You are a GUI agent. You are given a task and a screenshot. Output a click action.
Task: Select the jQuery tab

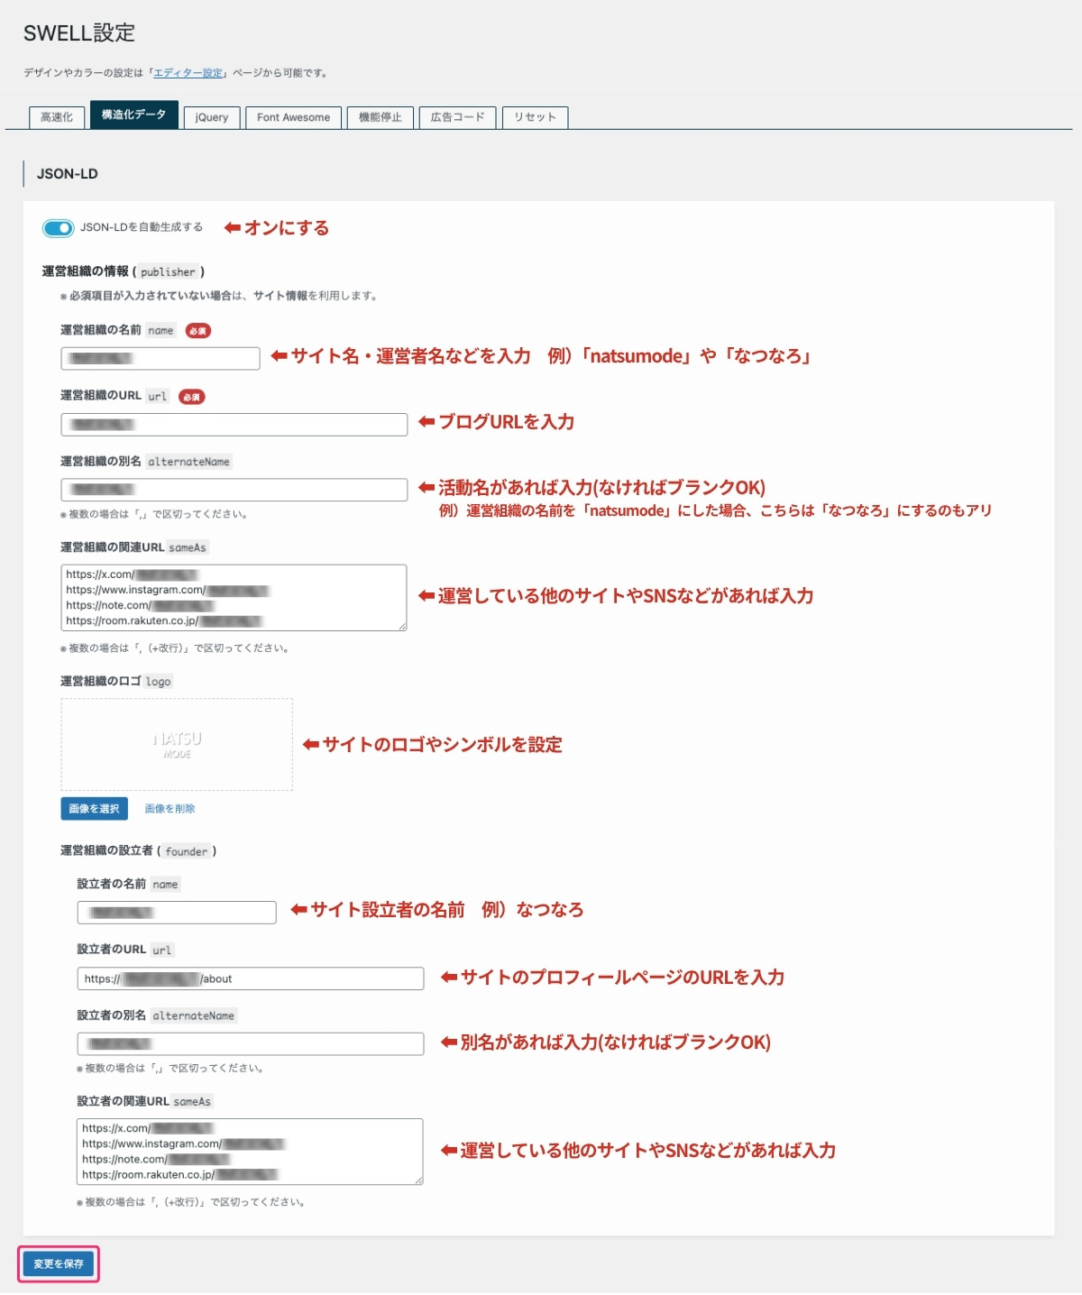210,117
